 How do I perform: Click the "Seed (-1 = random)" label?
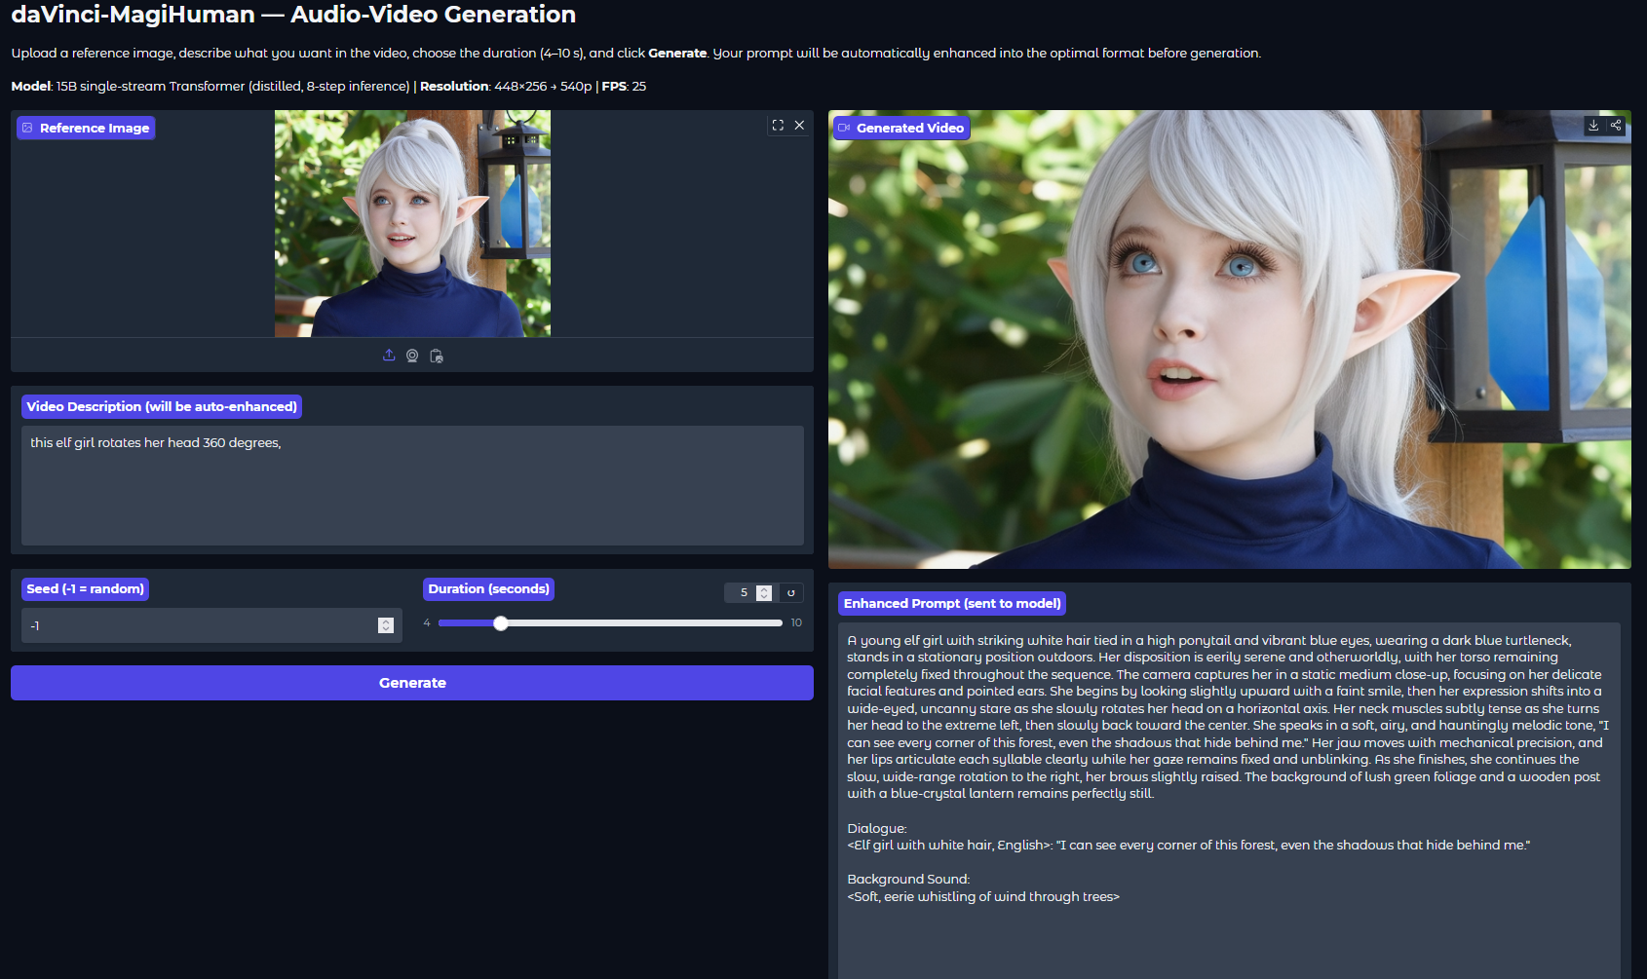(86, 588)
